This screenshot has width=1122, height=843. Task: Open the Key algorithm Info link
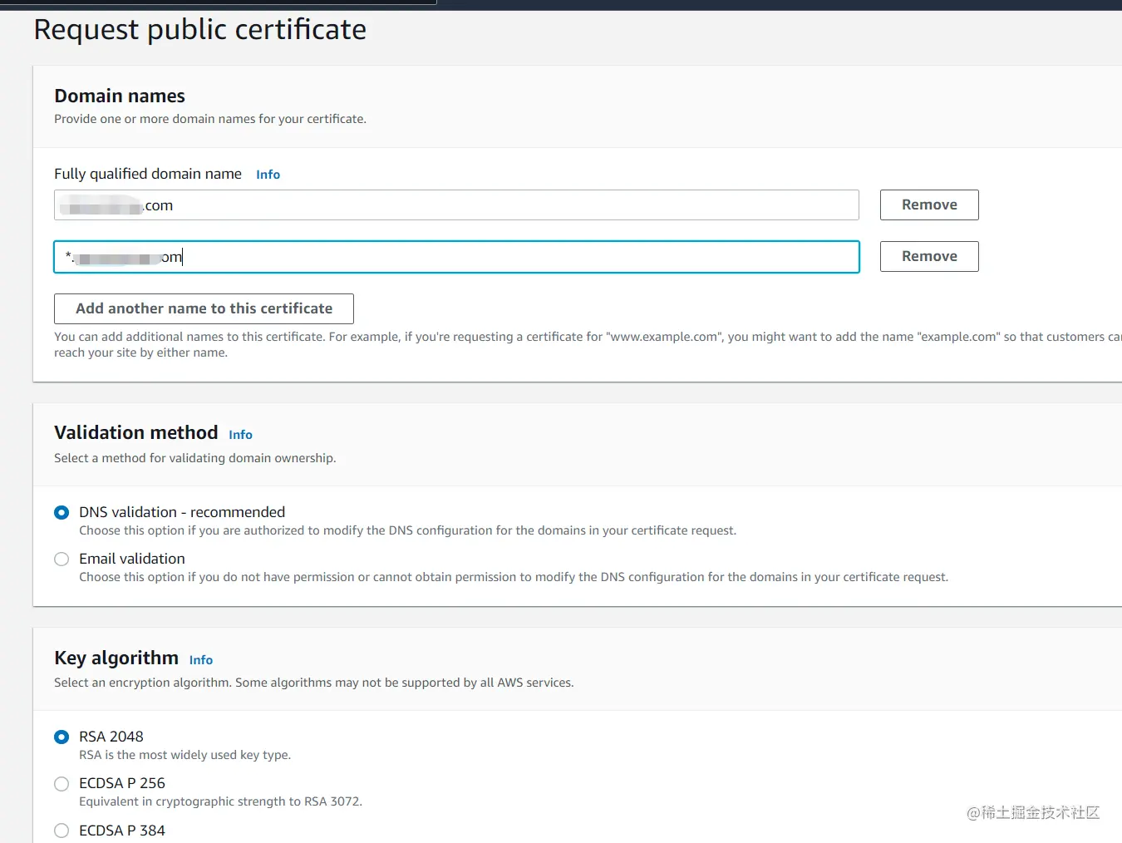[x=200, y=660]
